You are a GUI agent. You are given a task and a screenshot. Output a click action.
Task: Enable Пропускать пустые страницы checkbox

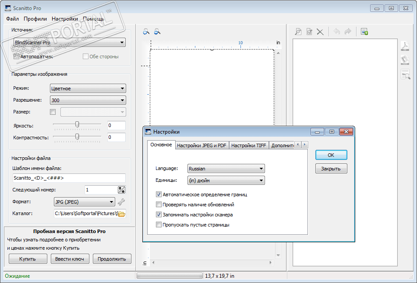tap(159, 225)
